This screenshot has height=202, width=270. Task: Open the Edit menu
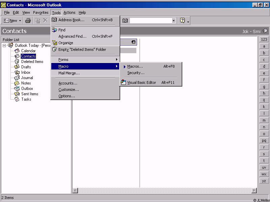[x=16, y=12]
